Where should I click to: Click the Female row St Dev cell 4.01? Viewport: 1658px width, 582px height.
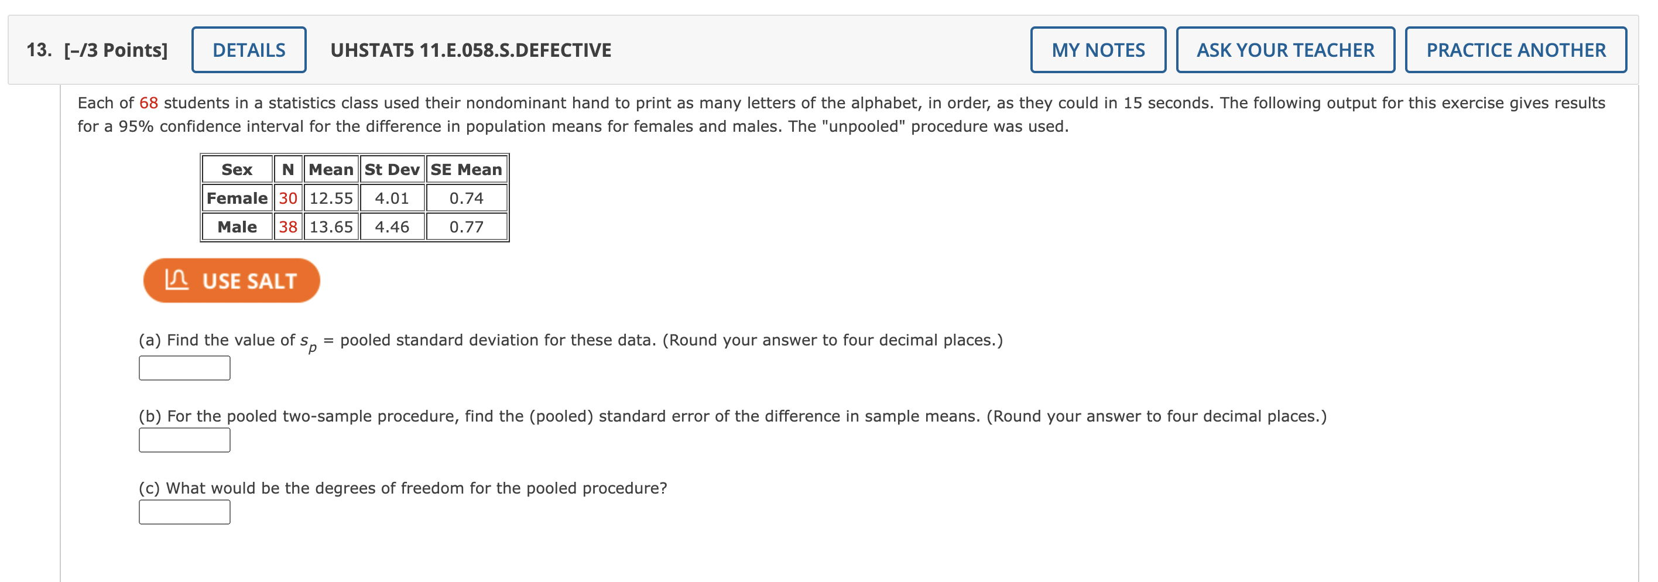(390, 198)
